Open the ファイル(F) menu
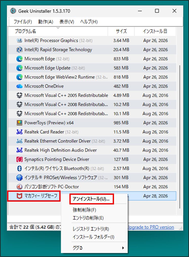189x257 pixels. 23,22
